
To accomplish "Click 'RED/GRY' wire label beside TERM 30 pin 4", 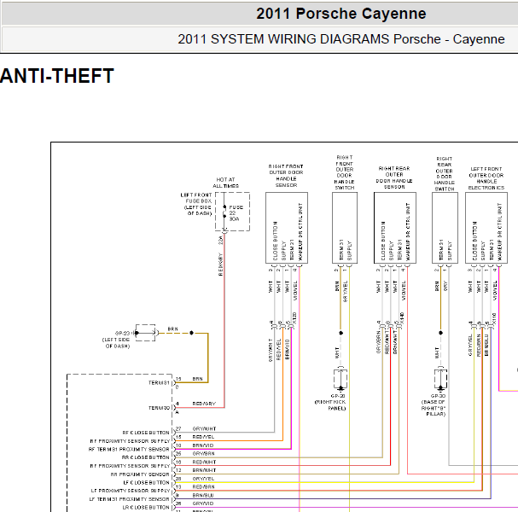I will 204,404.
